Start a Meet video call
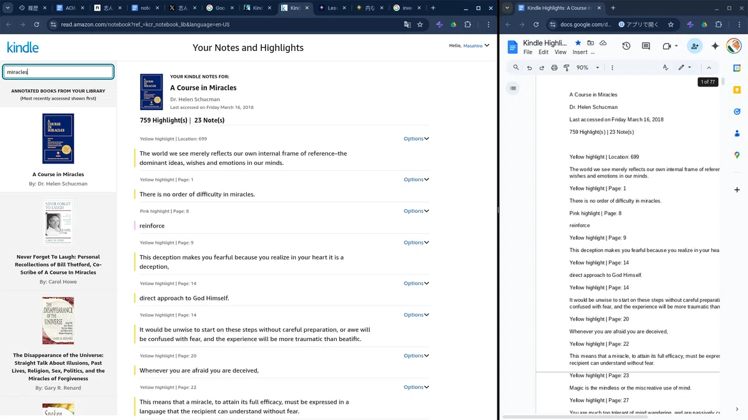 (666, 47)
